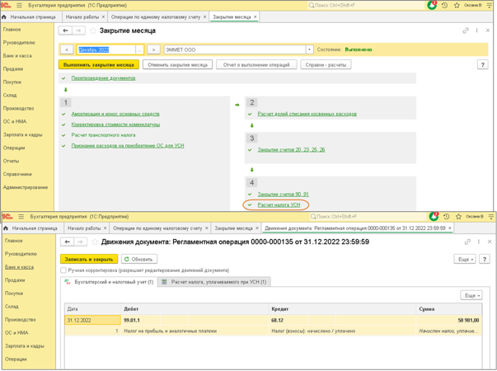The width and height of the screenshot is (497, 371).
Task: Open period picker ellipsis button
Action: 139,49
